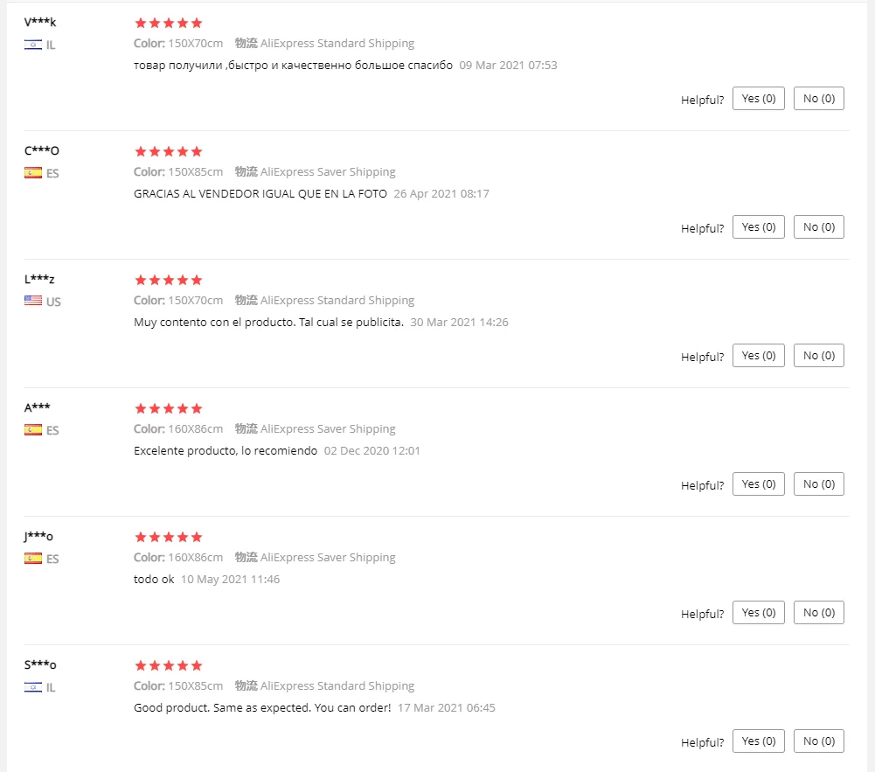Click Spain flag icon under C***O
Viewport: 875px width, 772px height.
point(33,173)
